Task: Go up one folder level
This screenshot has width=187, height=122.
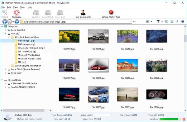Action: [x=17, y=22]
